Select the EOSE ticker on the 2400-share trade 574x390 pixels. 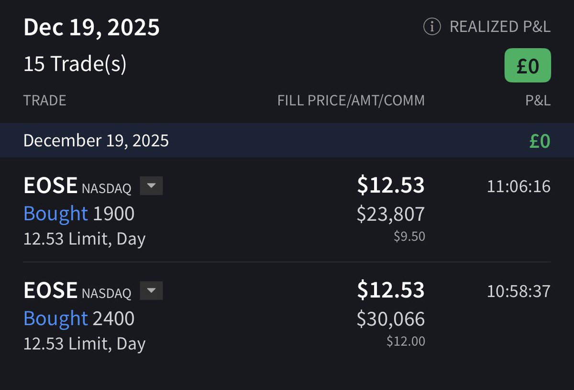[50, 290]
